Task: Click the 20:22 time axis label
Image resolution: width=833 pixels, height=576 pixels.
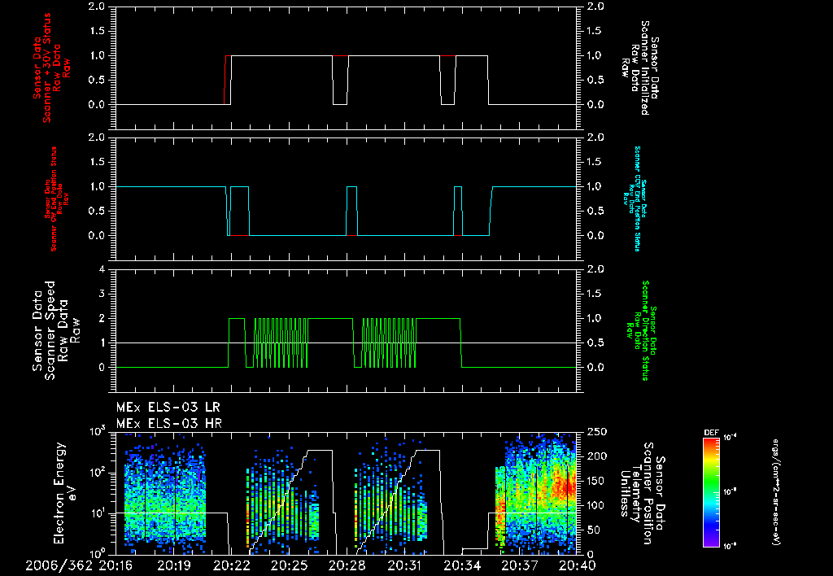Action: (231, 566)
